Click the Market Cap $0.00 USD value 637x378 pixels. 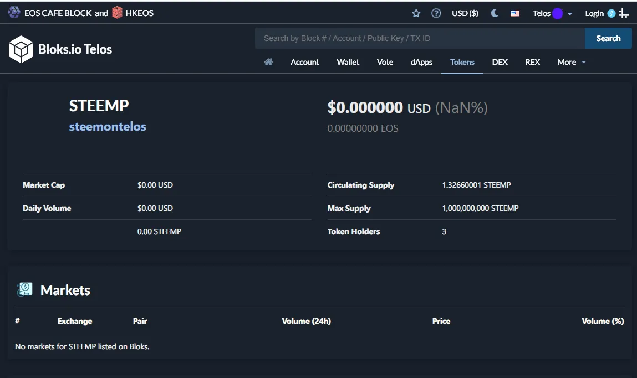click(x=155, y=185)
